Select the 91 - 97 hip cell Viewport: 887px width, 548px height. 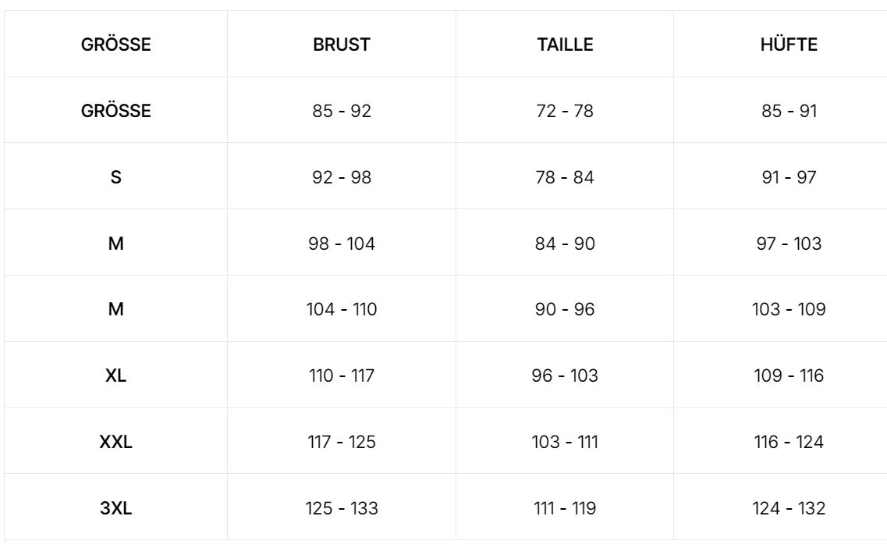click(x=788, y=178)
